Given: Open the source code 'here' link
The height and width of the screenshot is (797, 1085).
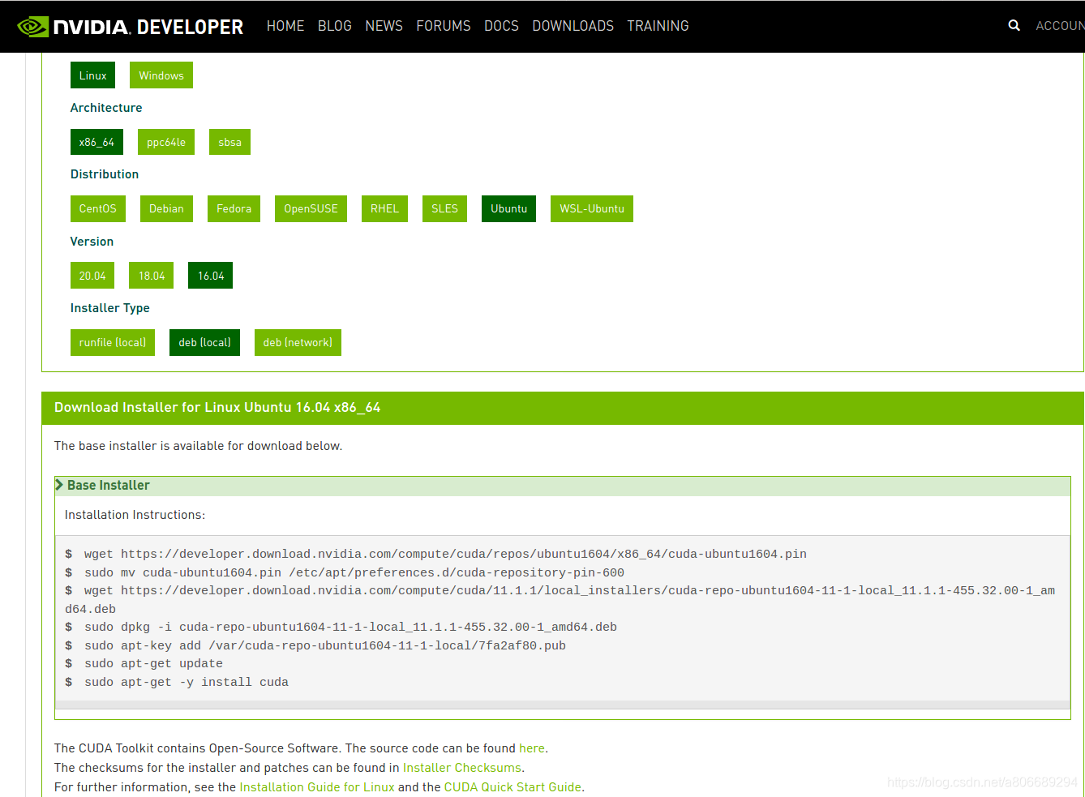Looking at the screenshot, I should click(x=532, y=748).
